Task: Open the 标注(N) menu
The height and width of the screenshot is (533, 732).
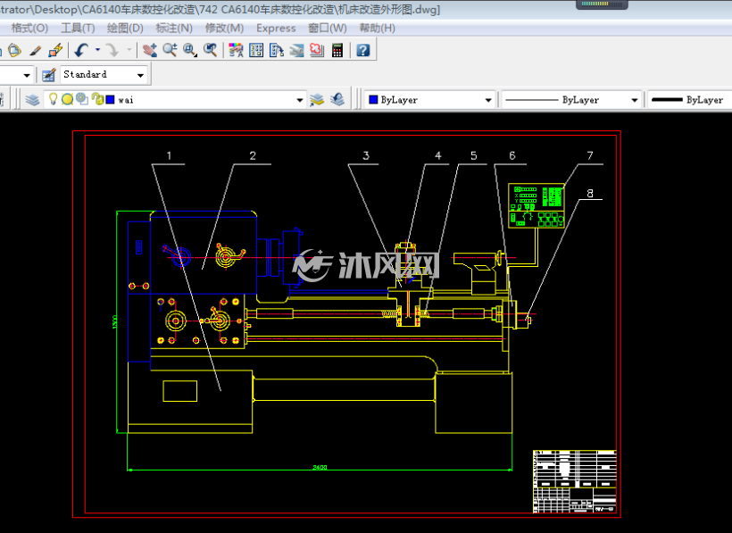Action: (174, 28)
